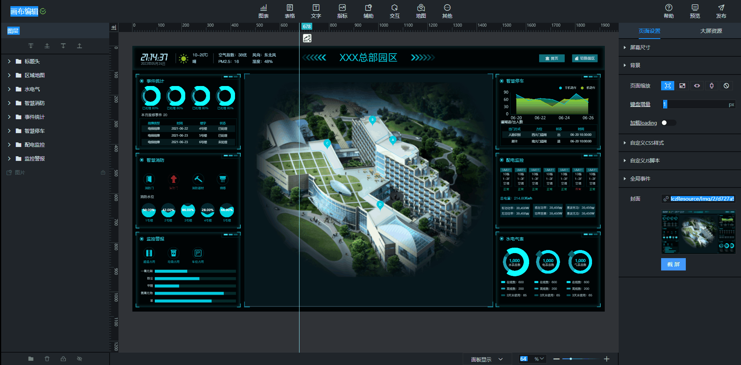The height and width of the screenshot is (365, 741).
Task: Toggle hidden-eye visibility icon in layer footer
Action: coord(80,359)
